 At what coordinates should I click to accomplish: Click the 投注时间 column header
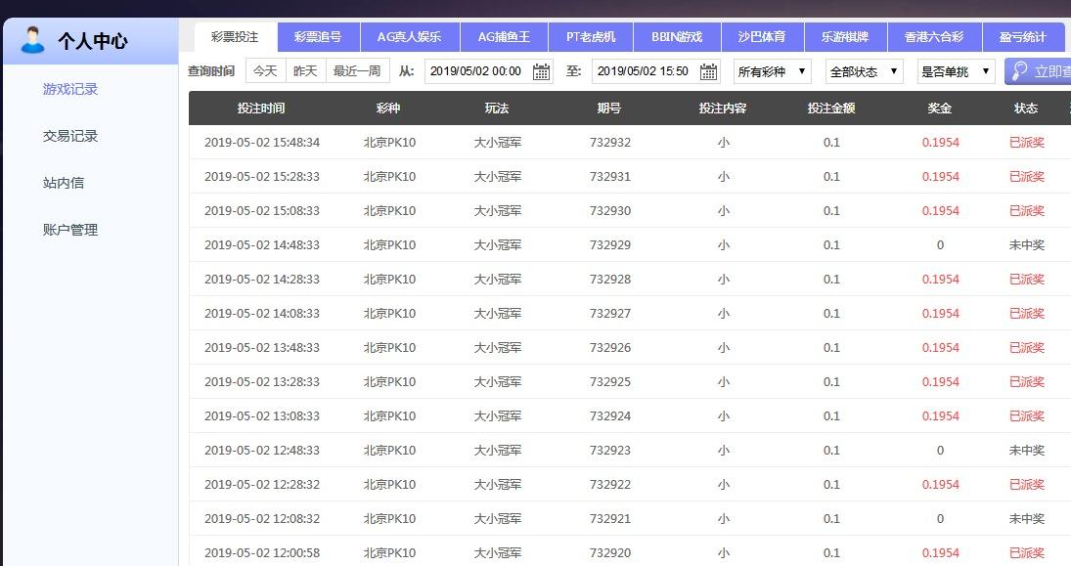(x=261, y=108)
